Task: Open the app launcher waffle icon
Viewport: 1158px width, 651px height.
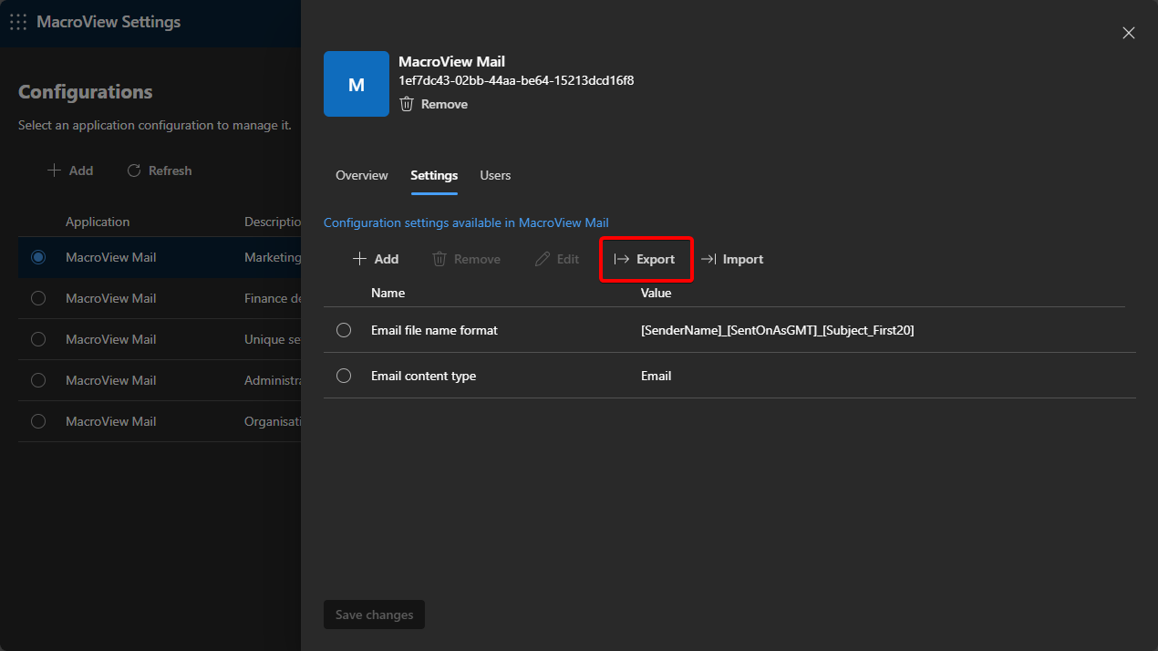Action: (18, 22)
